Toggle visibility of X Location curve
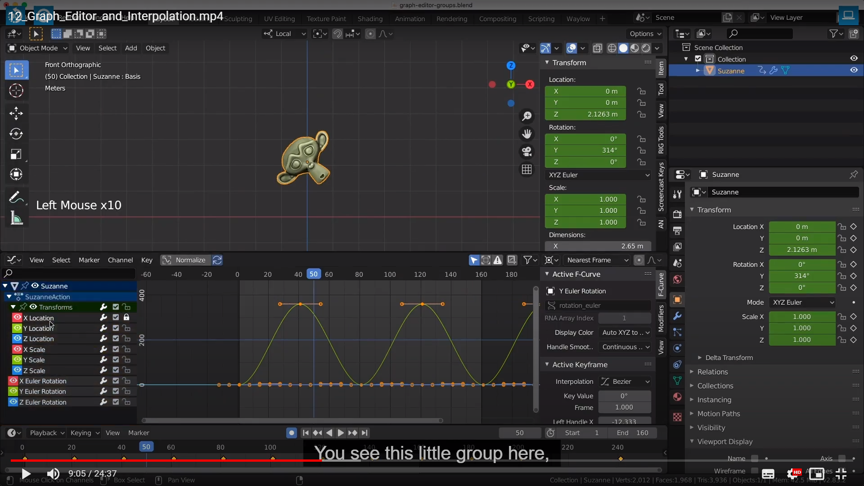864x486 pixels. pyautogui.click(x=18, y=318)
